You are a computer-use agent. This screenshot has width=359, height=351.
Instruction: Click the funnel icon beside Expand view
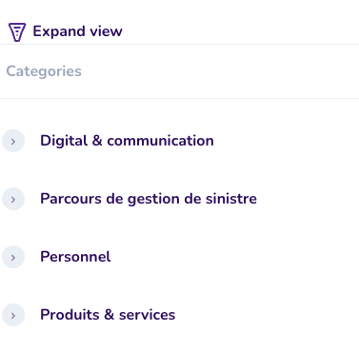(17, 31)
